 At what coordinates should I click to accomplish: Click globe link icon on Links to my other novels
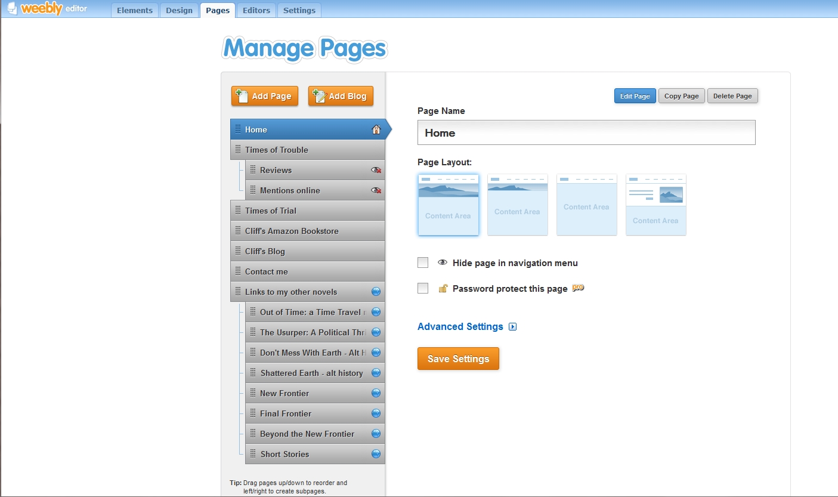[376, 292]
